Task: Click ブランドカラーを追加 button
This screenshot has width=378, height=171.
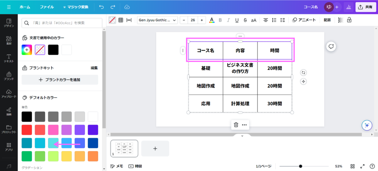Action: [x=60, y=80]
